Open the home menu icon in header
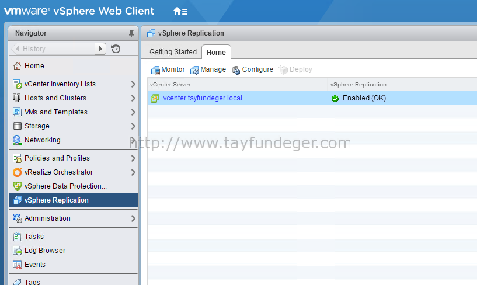 [180, 11]
